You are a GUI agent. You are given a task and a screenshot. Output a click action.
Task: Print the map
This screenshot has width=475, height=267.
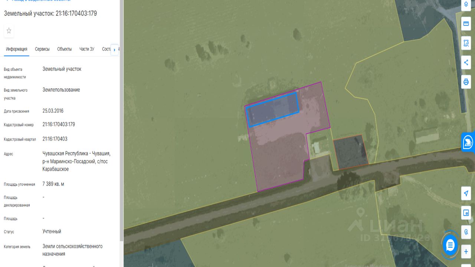pos(466,82)
